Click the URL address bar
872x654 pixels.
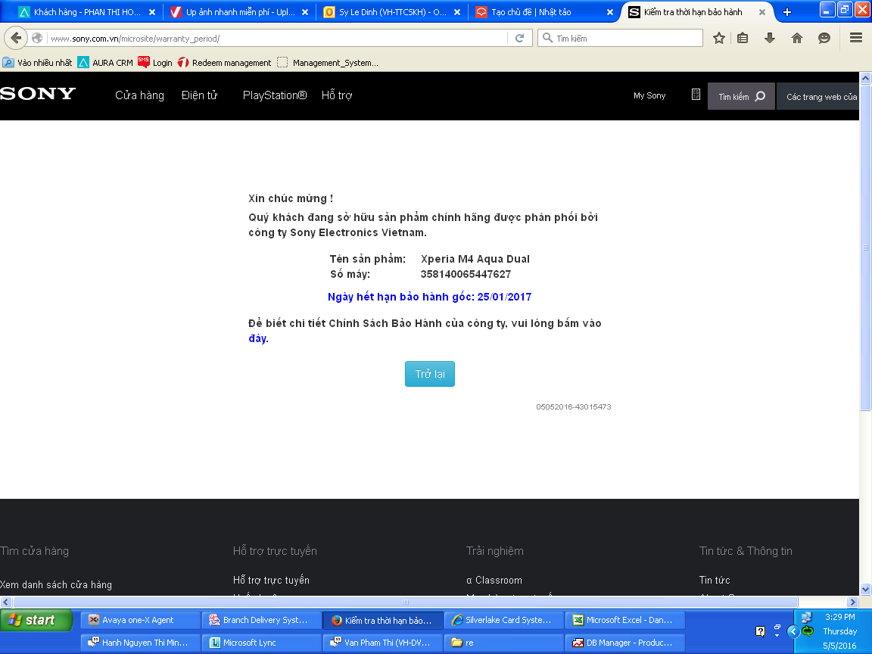tap(277, 39)
